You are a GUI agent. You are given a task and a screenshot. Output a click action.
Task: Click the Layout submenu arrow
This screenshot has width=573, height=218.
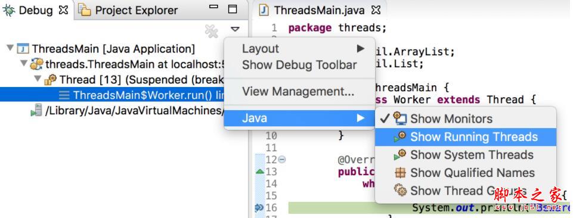pos(360,49)
